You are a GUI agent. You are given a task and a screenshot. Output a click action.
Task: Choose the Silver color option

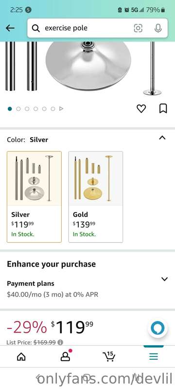tap(34, 197)
